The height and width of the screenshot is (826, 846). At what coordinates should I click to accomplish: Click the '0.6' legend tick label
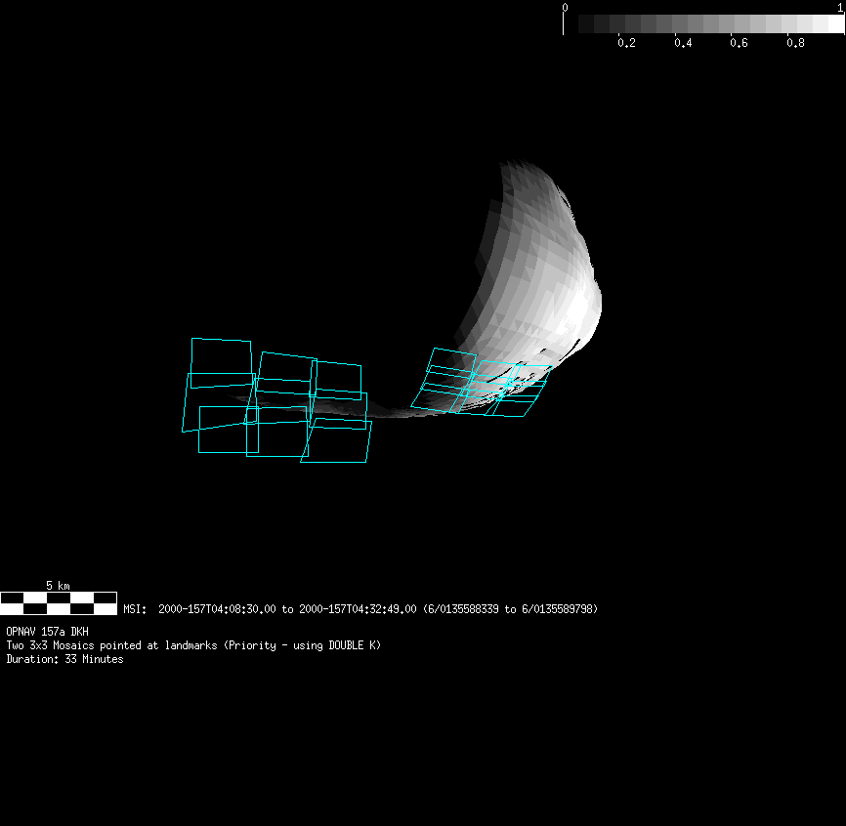[740, 43]
